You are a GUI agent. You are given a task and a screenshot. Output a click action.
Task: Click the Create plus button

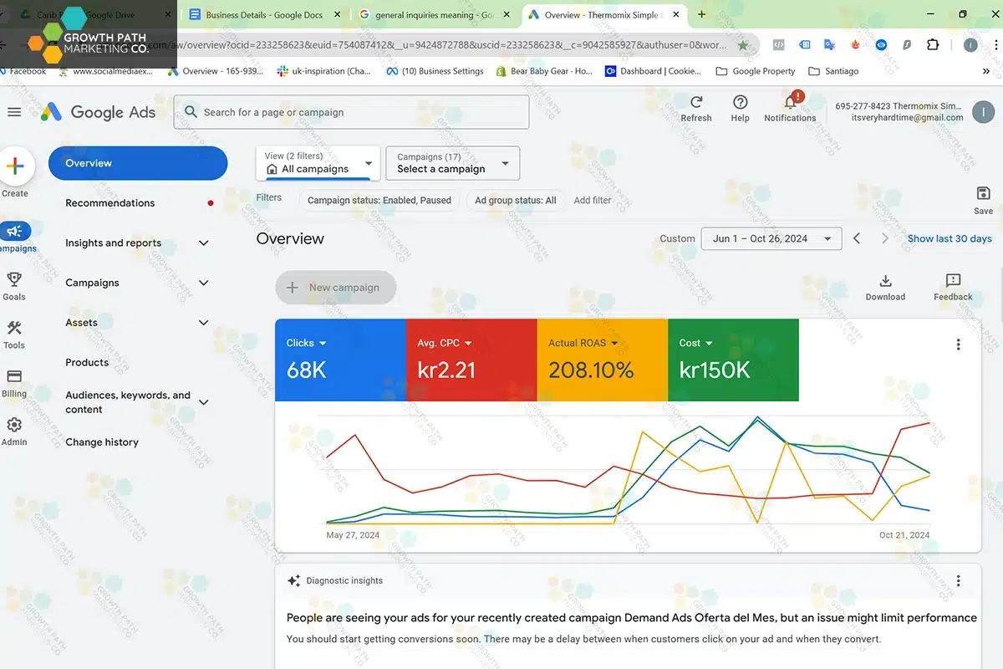click(15, 167)
